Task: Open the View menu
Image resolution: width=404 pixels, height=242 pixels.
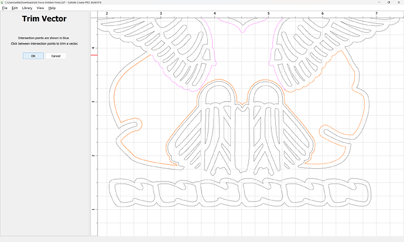Action: (x=40, y=8)
